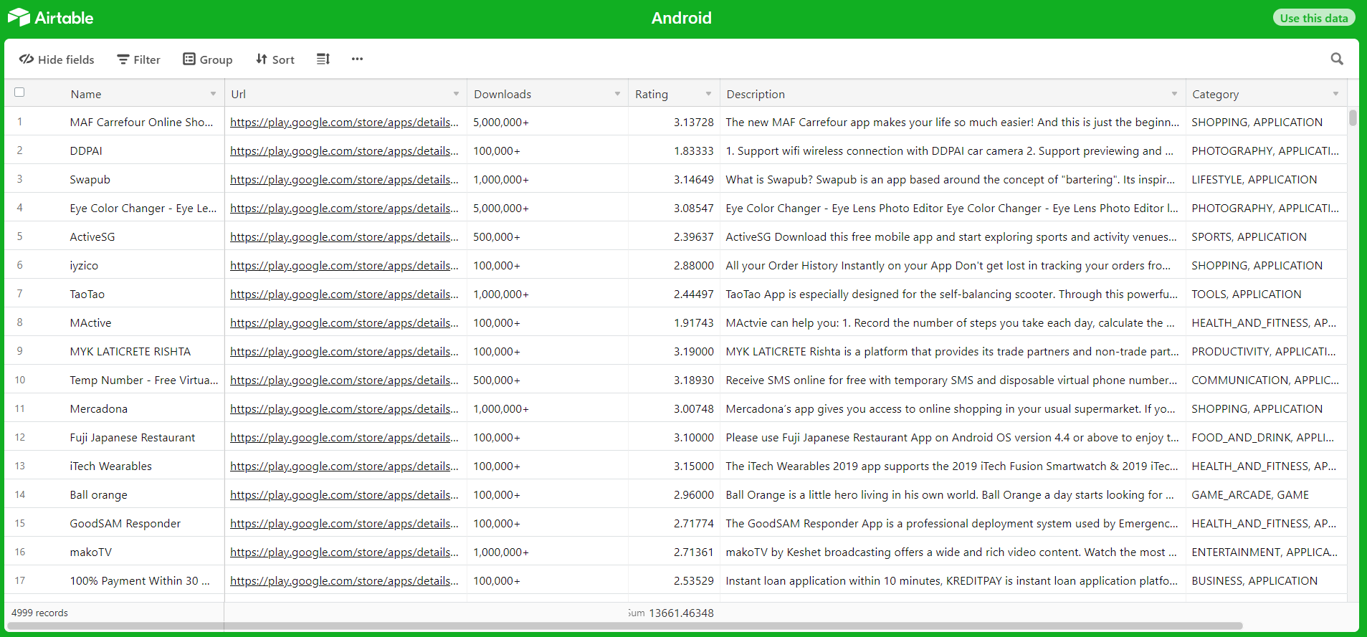The height and width of the screenshot is (637, 1367).
Task: Click Hide fields in the toolbar
Action: pos(57,59)
